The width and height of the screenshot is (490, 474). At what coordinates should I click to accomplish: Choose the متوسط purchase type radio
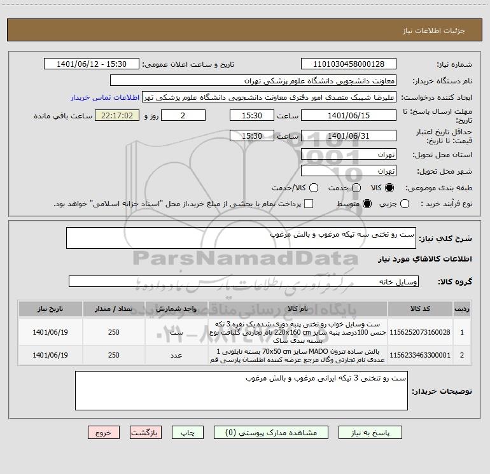(x=367, y=204)
